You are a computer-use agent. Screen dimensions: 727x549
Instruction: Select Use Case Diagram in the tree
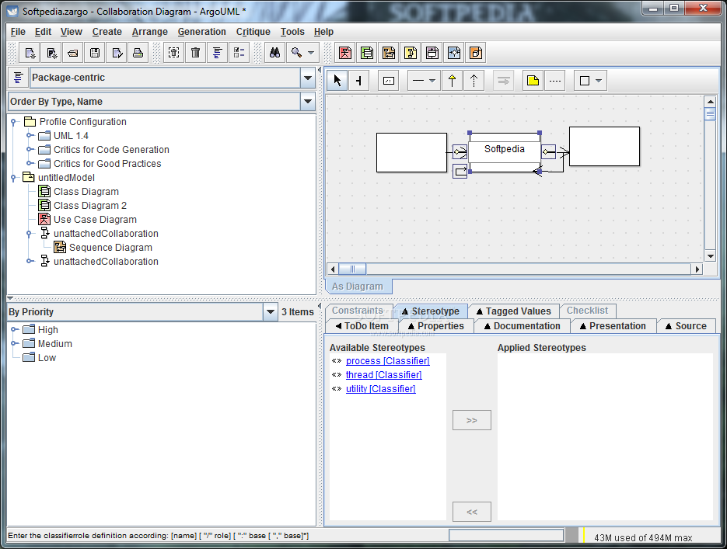[95, 220]
